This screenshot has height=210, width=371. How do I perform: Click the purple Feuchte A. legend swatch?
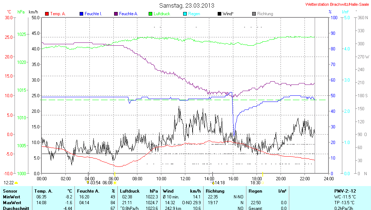(116, 14)
